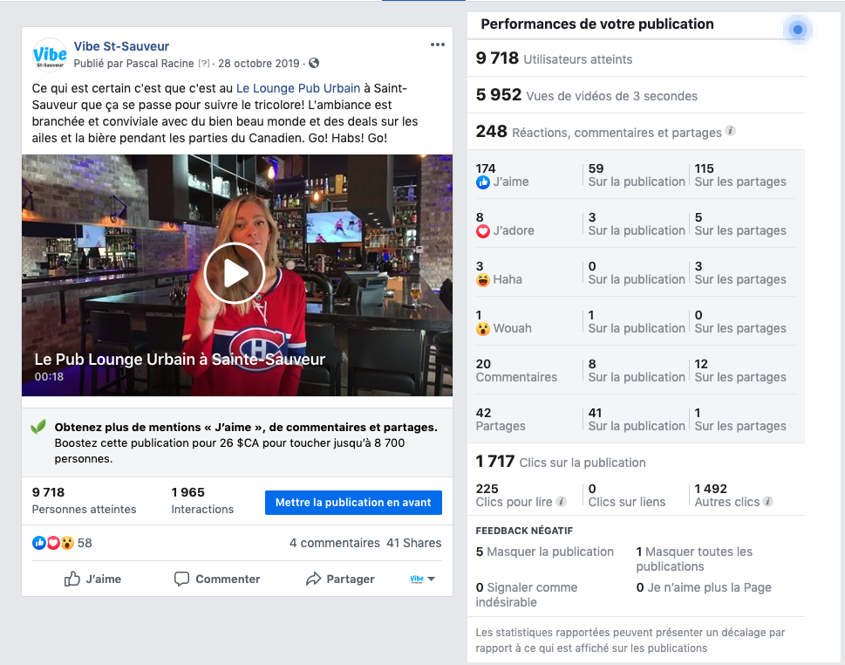Click the info icon beside Réactions, commentaires et partages

(730, 131)
